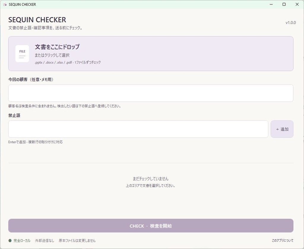
Task: Click the 完全ローカル status label
Action: click(22, 241)
